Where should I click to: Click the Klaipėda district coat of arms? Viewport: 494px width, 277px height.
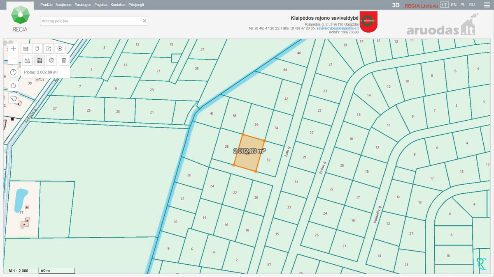(368, 21)
